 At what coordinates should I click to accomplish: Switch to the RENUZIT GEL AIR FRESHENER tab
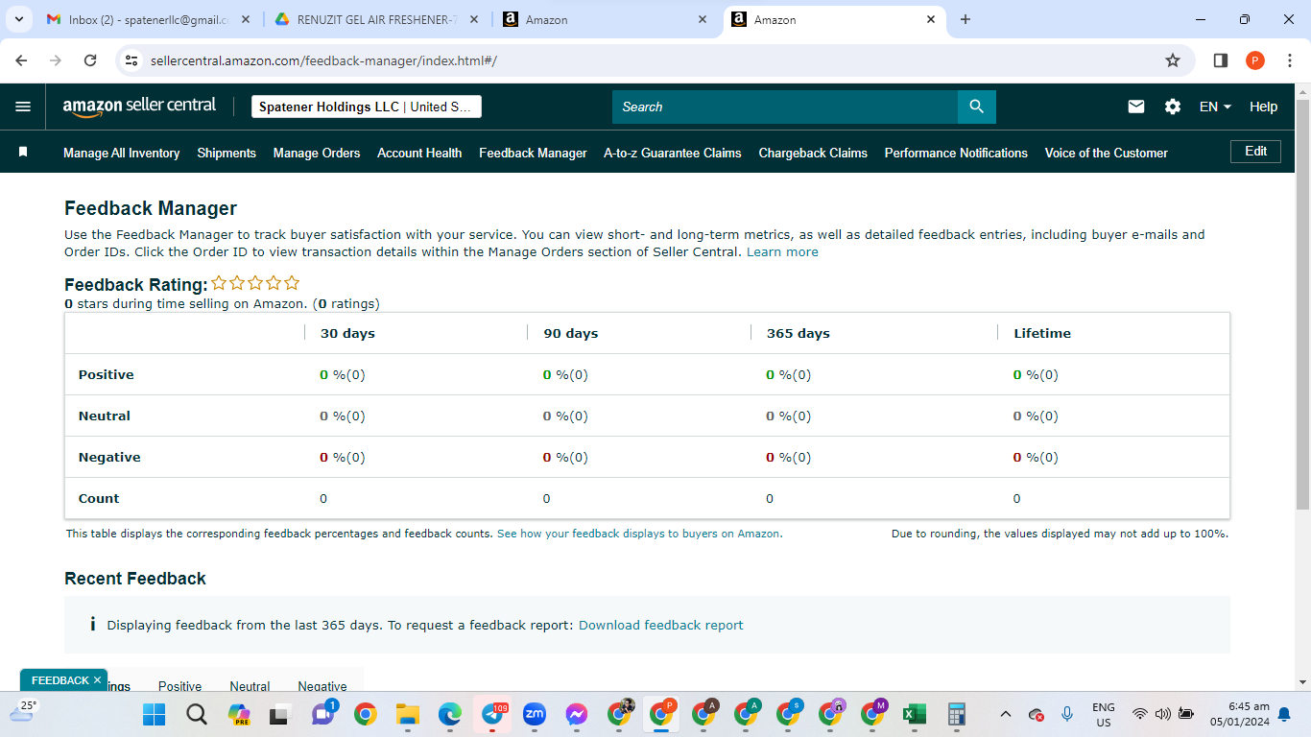[x=378, y=19]
